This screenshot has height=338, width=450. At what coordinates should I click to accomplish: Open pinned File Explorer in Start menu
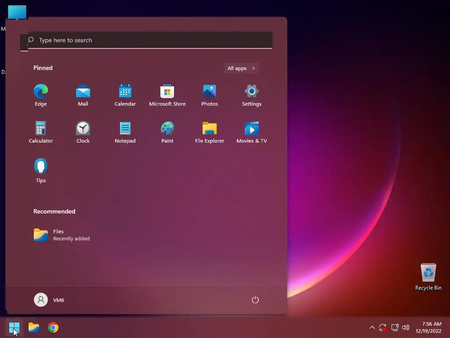coord(210,132)
